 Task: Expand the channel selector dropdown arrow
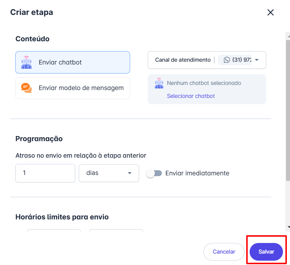click(x=257, y=60)
